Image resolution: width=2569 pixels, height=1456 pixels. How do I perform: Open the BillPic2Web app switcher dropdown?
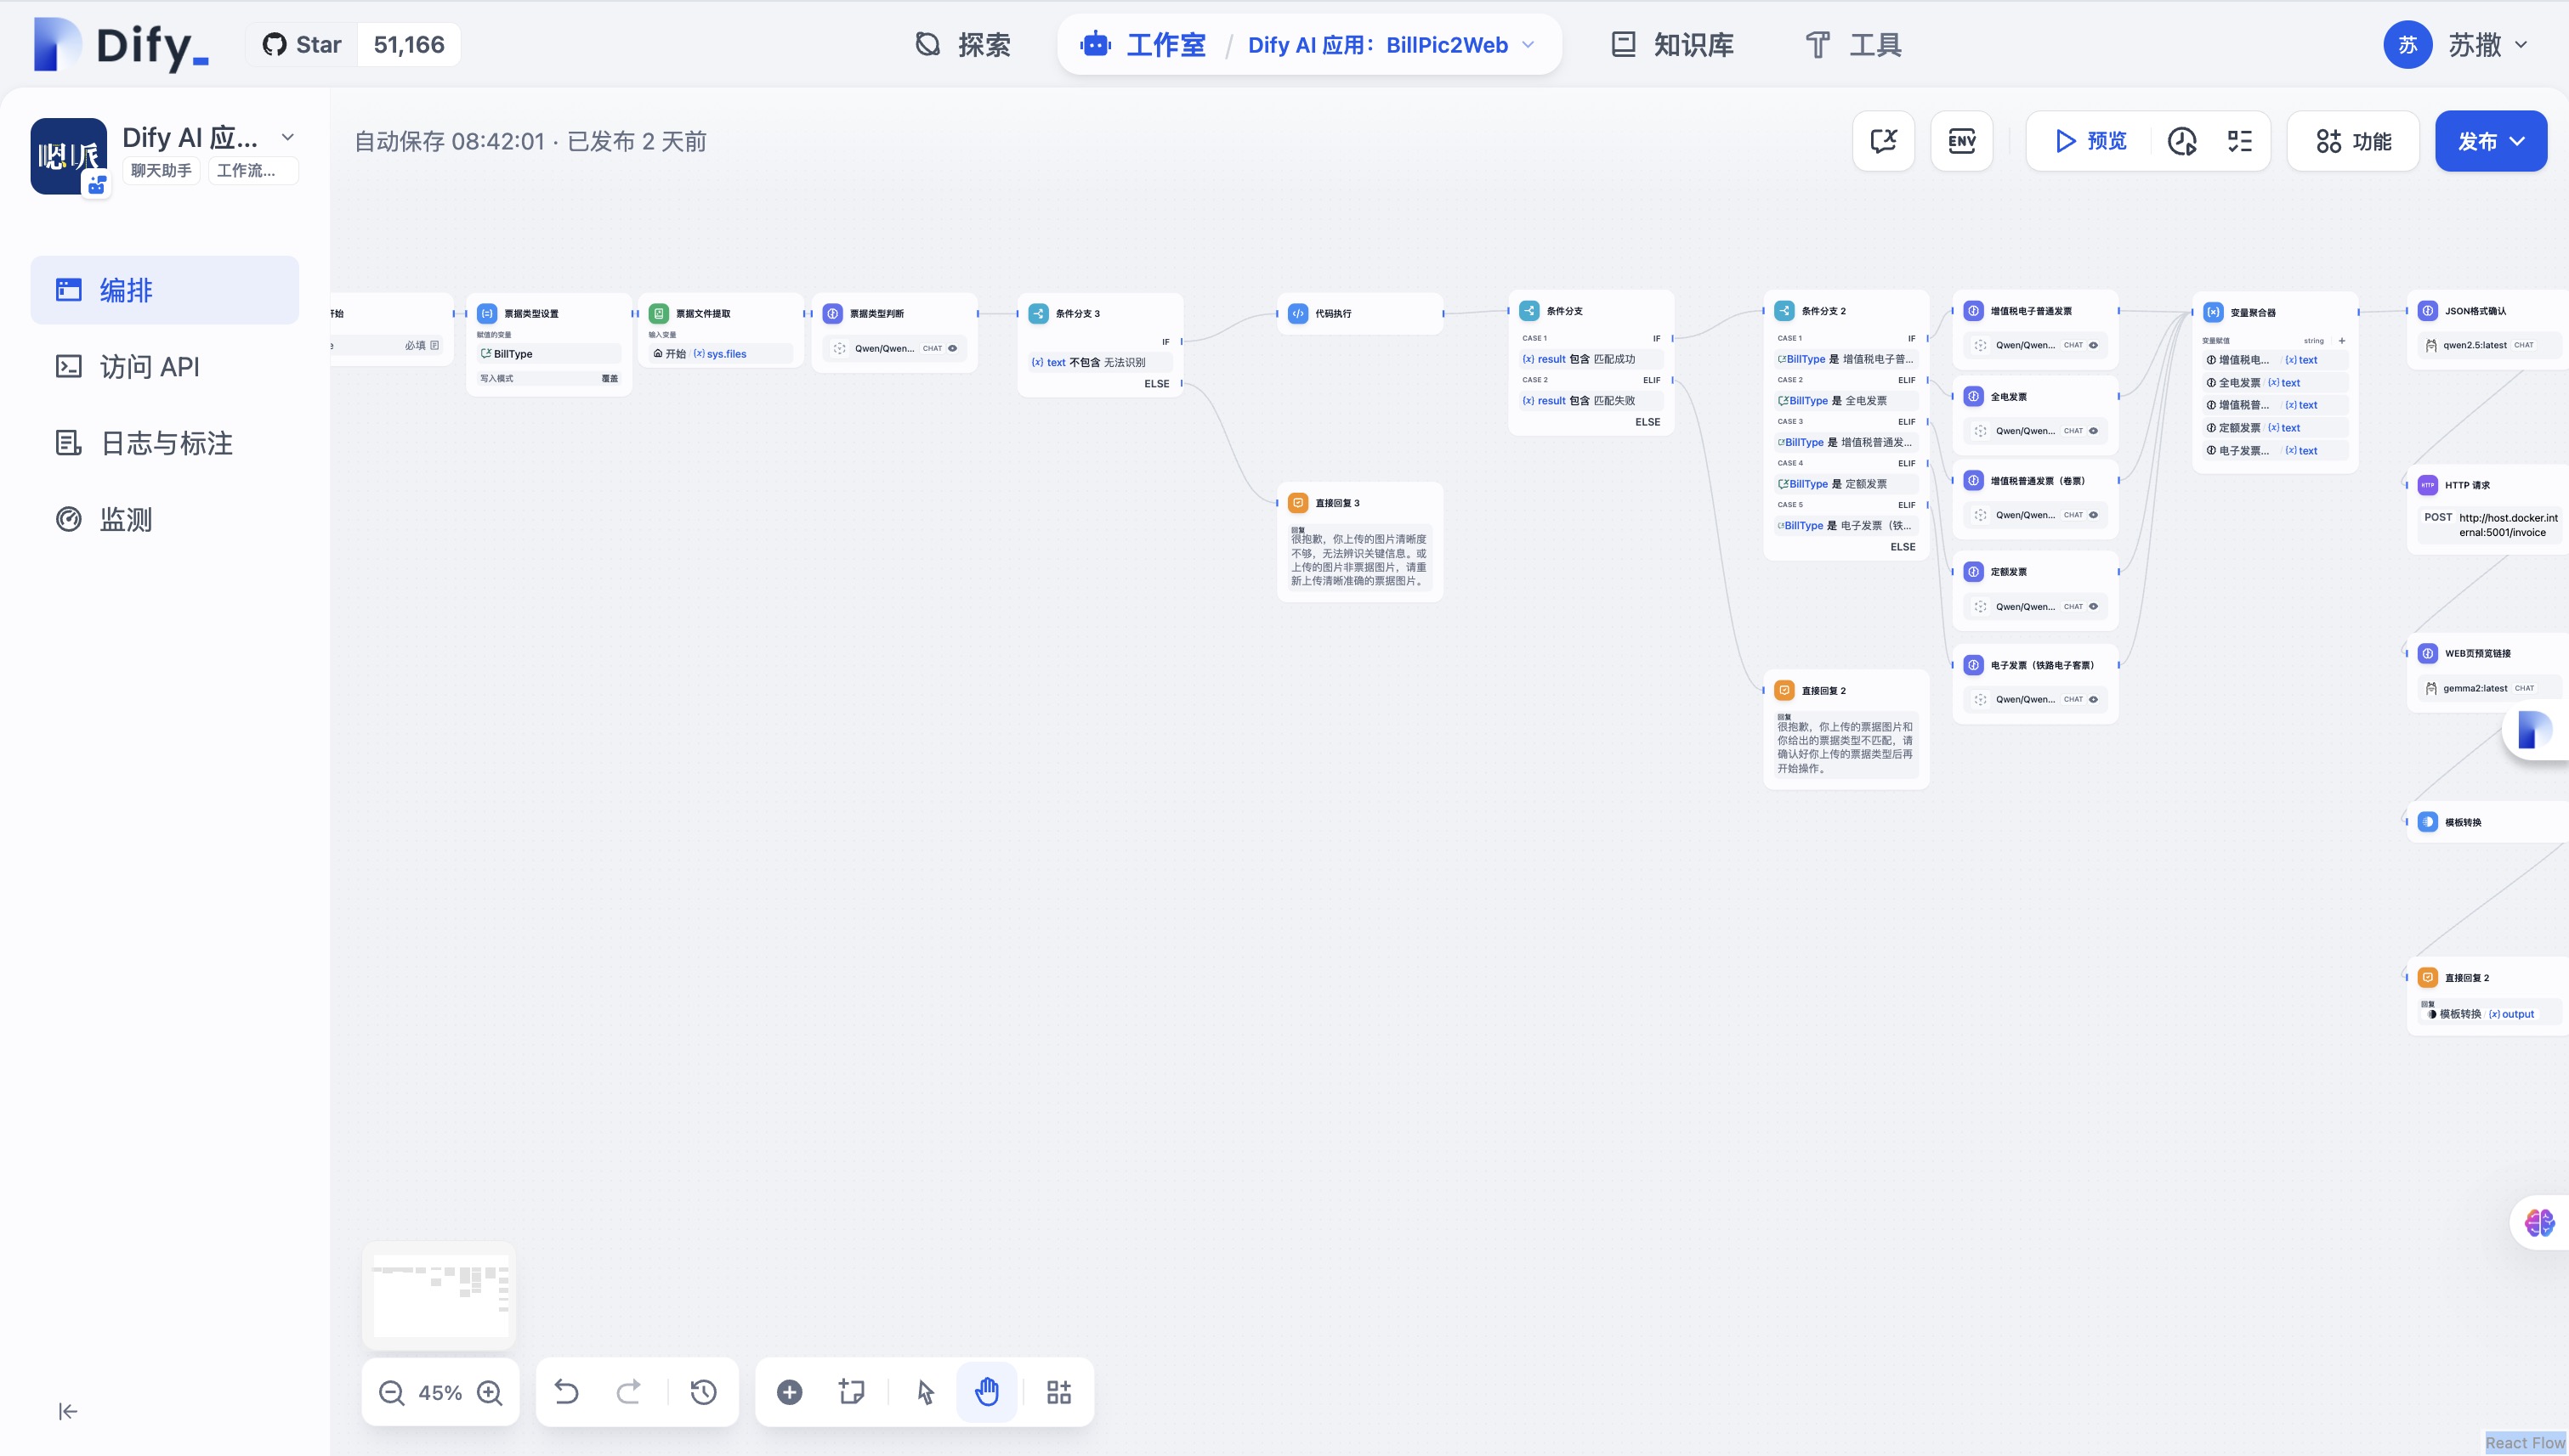pos(1528,44)
